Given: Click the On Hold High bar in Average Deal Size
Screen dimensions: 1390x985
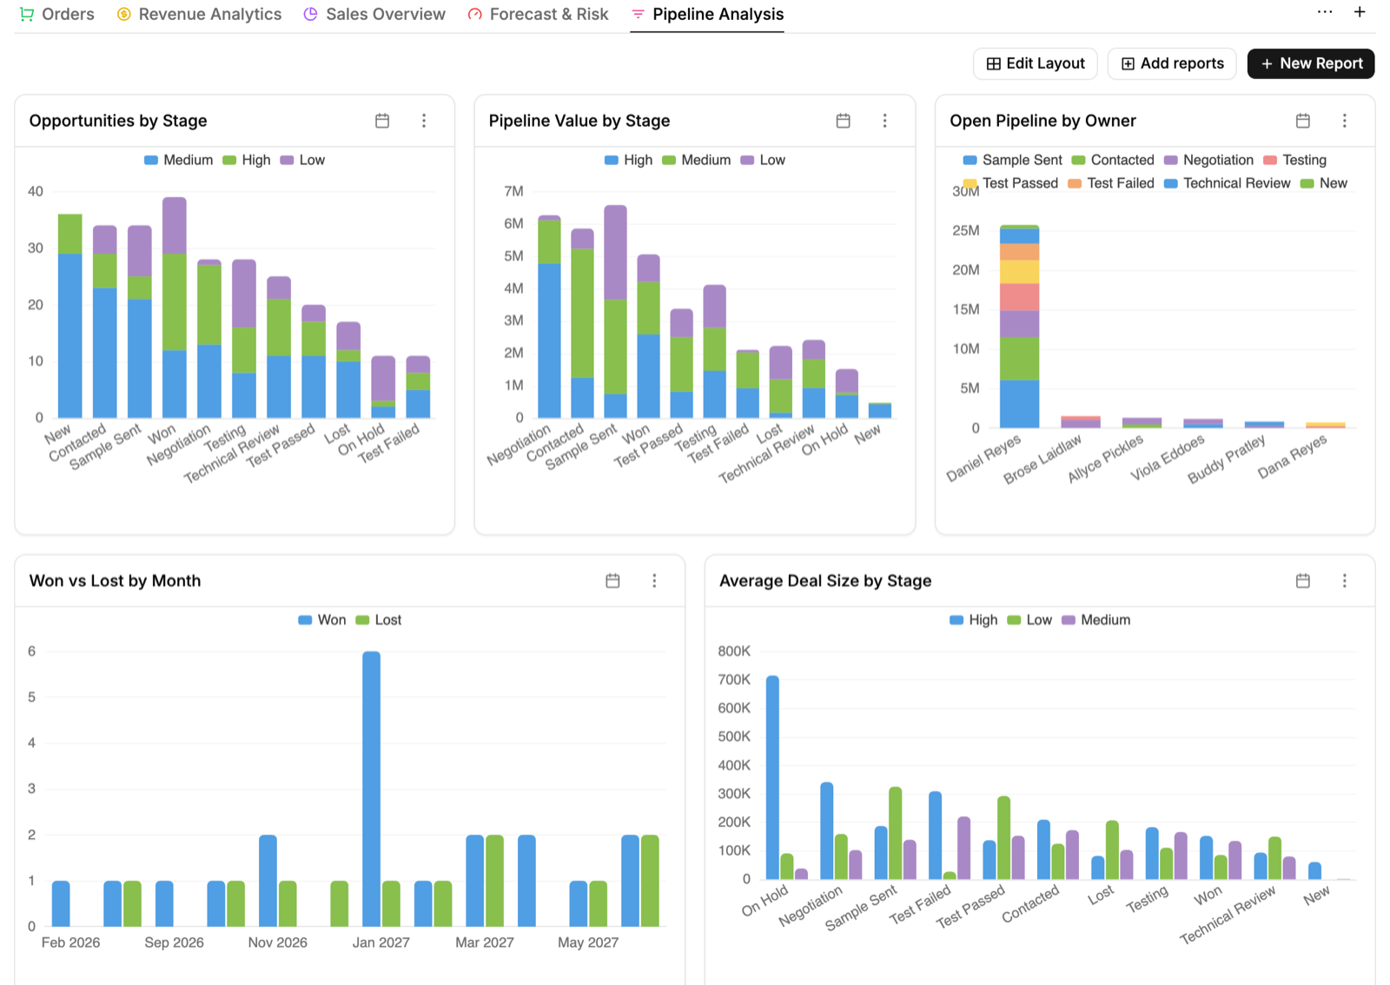Looking at the screenshot, I should click(x=772, y=777).
